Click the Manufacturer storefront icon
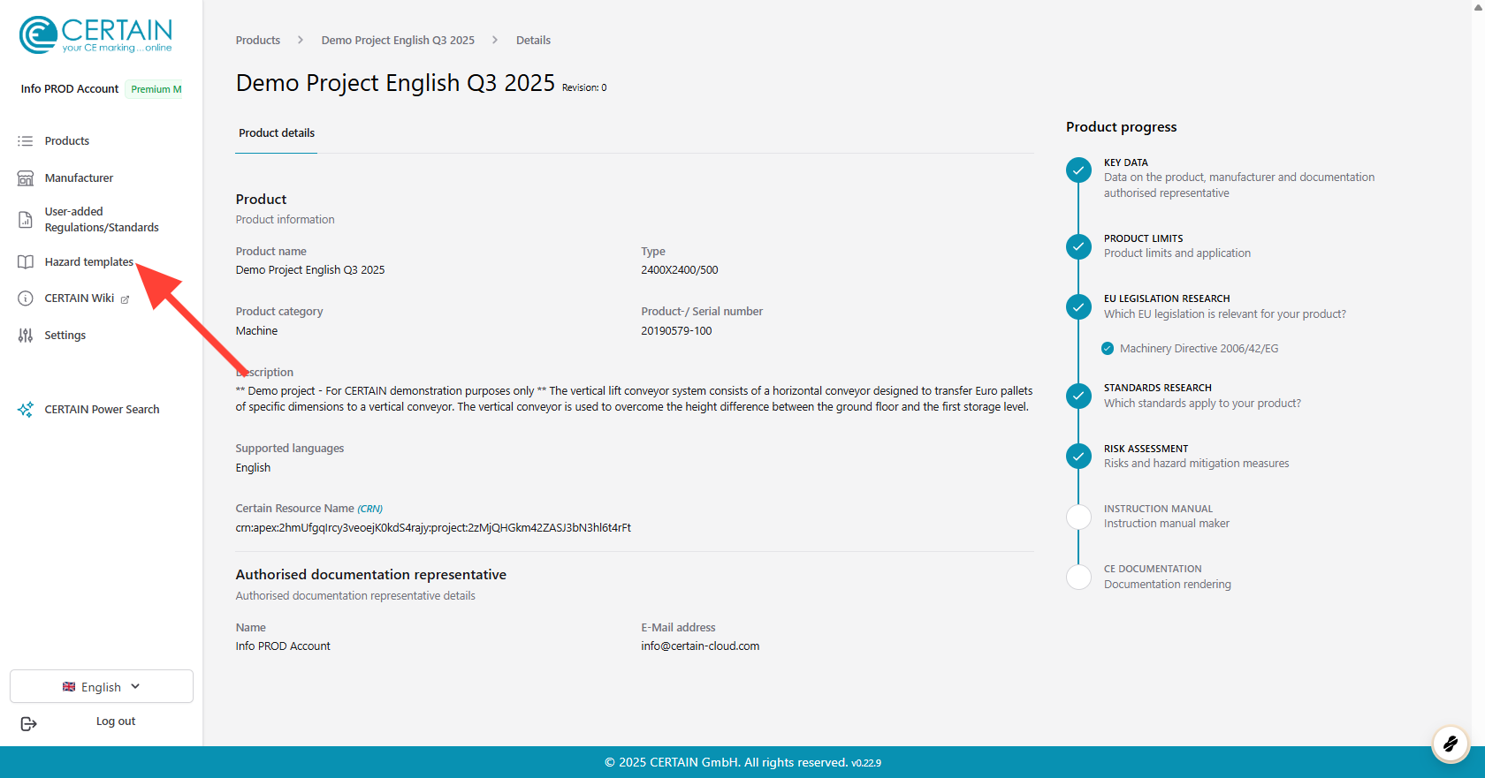 26,178
